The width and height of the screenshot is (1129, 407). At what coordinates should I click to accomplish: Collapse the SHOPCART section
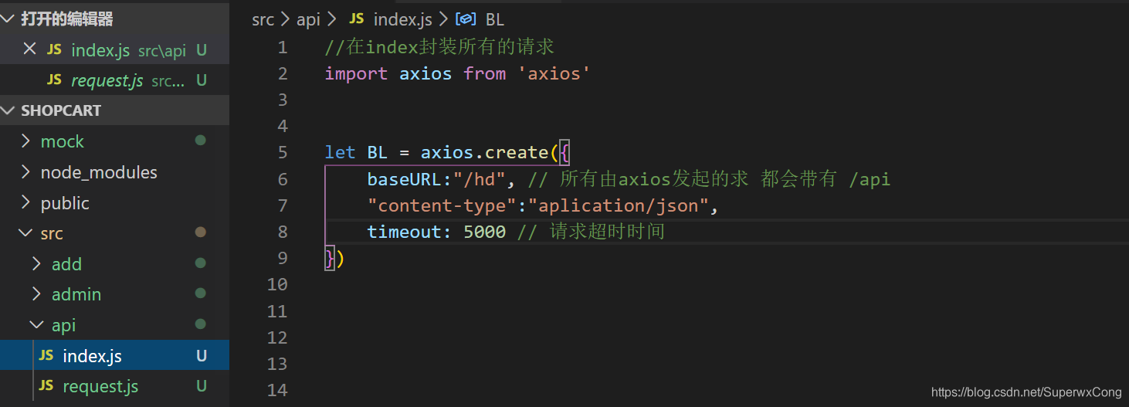click(x=9, y=110)
